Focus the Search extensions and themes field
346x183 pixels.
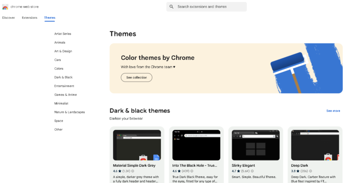(206, 7)
